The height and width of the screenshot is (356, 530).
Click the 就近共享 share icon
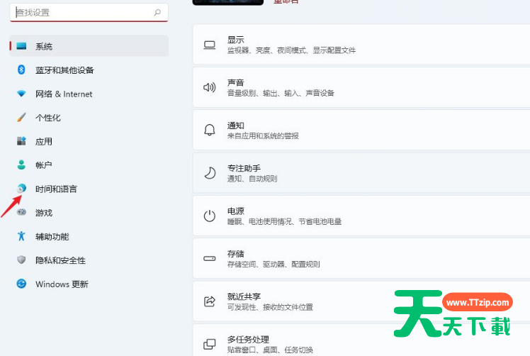tap(209, 301)
